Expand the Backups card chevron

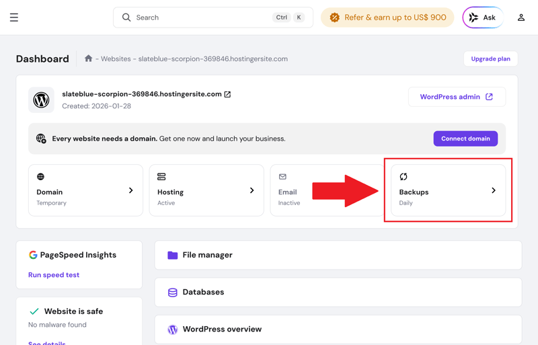(x=493, y=190)
